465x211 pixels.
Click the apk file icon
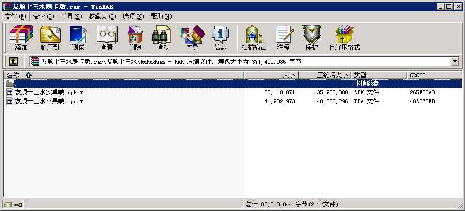(x=10, y=93)
